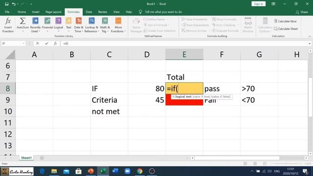313x176 pixels.
Task: Open Math & Trig functions
Action: coord(105,25)
